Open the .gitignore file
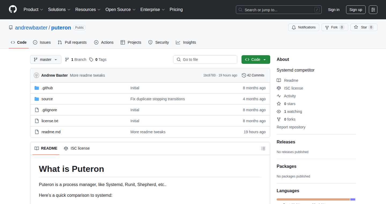Viewport: 386px width, 204px height. [49, 110]
